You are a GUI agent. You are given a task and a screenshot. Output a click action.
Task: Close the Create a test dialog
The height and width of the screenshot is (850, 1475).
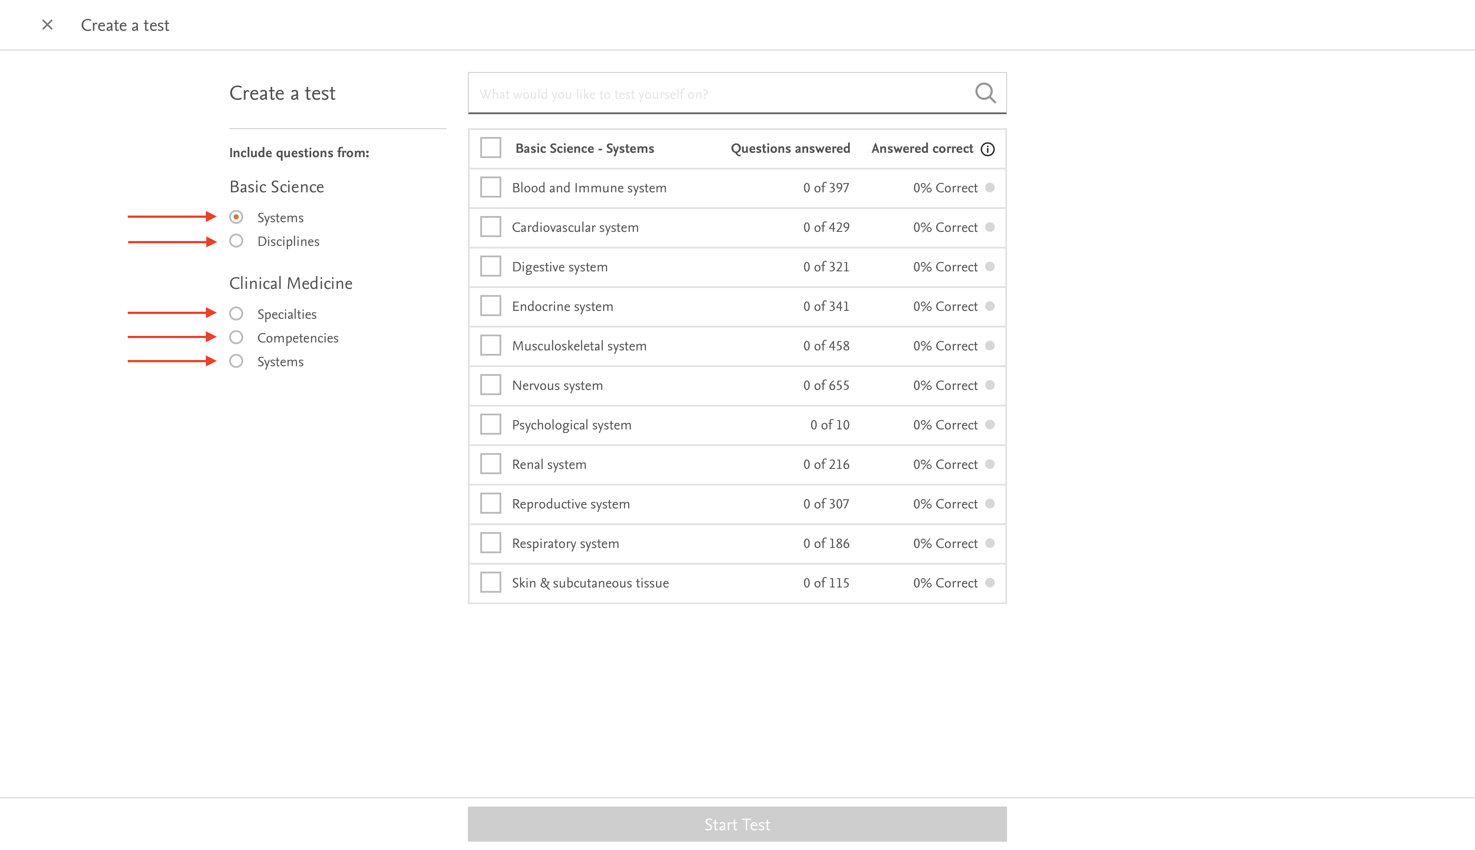pyautogui.click(x=47, y=25)
